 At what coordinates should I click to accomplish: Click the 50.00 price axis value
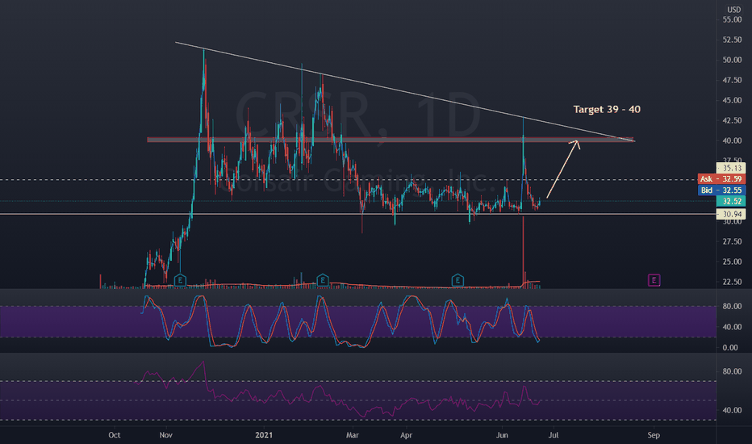733,60
